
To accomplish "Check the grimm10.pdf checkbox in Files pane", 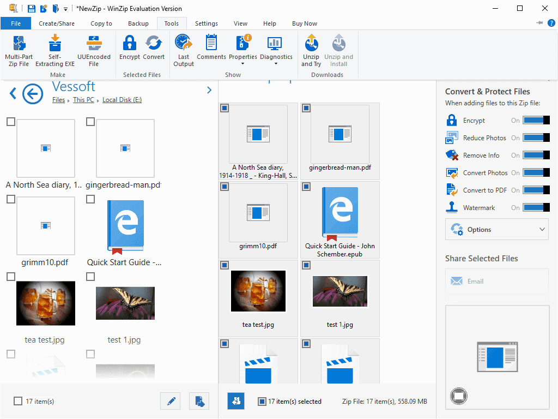I will 11,199.
